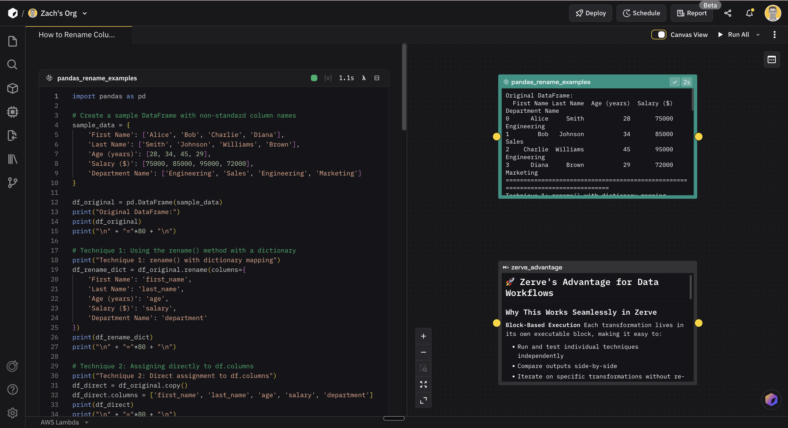Screen dimensions: 788x428
Task: Expand the Zach's Org organization dropdown
Action: [x=85, y=13]
